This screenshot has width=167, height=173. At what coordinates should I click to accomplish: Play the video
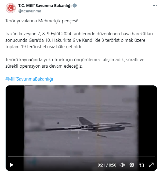(x=12, y=165)
